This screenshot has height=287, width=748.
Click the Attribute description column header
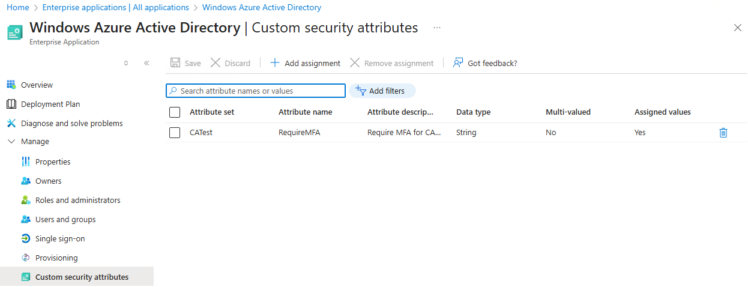[x=400, y=112]
